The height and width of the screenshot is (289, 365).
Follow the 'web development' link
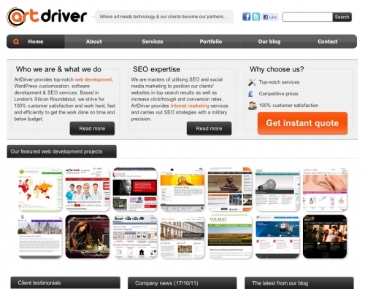coord(93,79)
